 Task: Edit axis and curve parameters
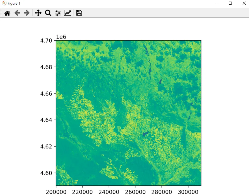click(68, 13)
